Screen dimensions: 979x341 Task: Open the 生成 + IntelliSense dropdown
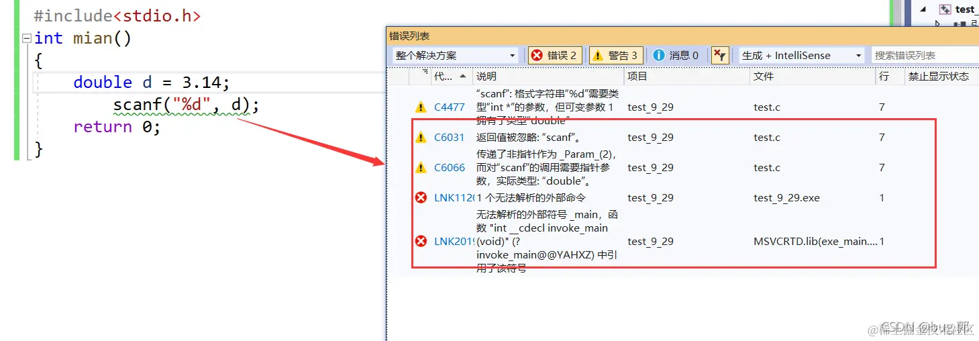(801, 56)
